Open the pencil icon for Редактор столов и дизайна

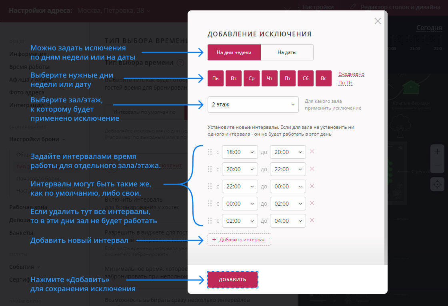(x=353, y=7)
